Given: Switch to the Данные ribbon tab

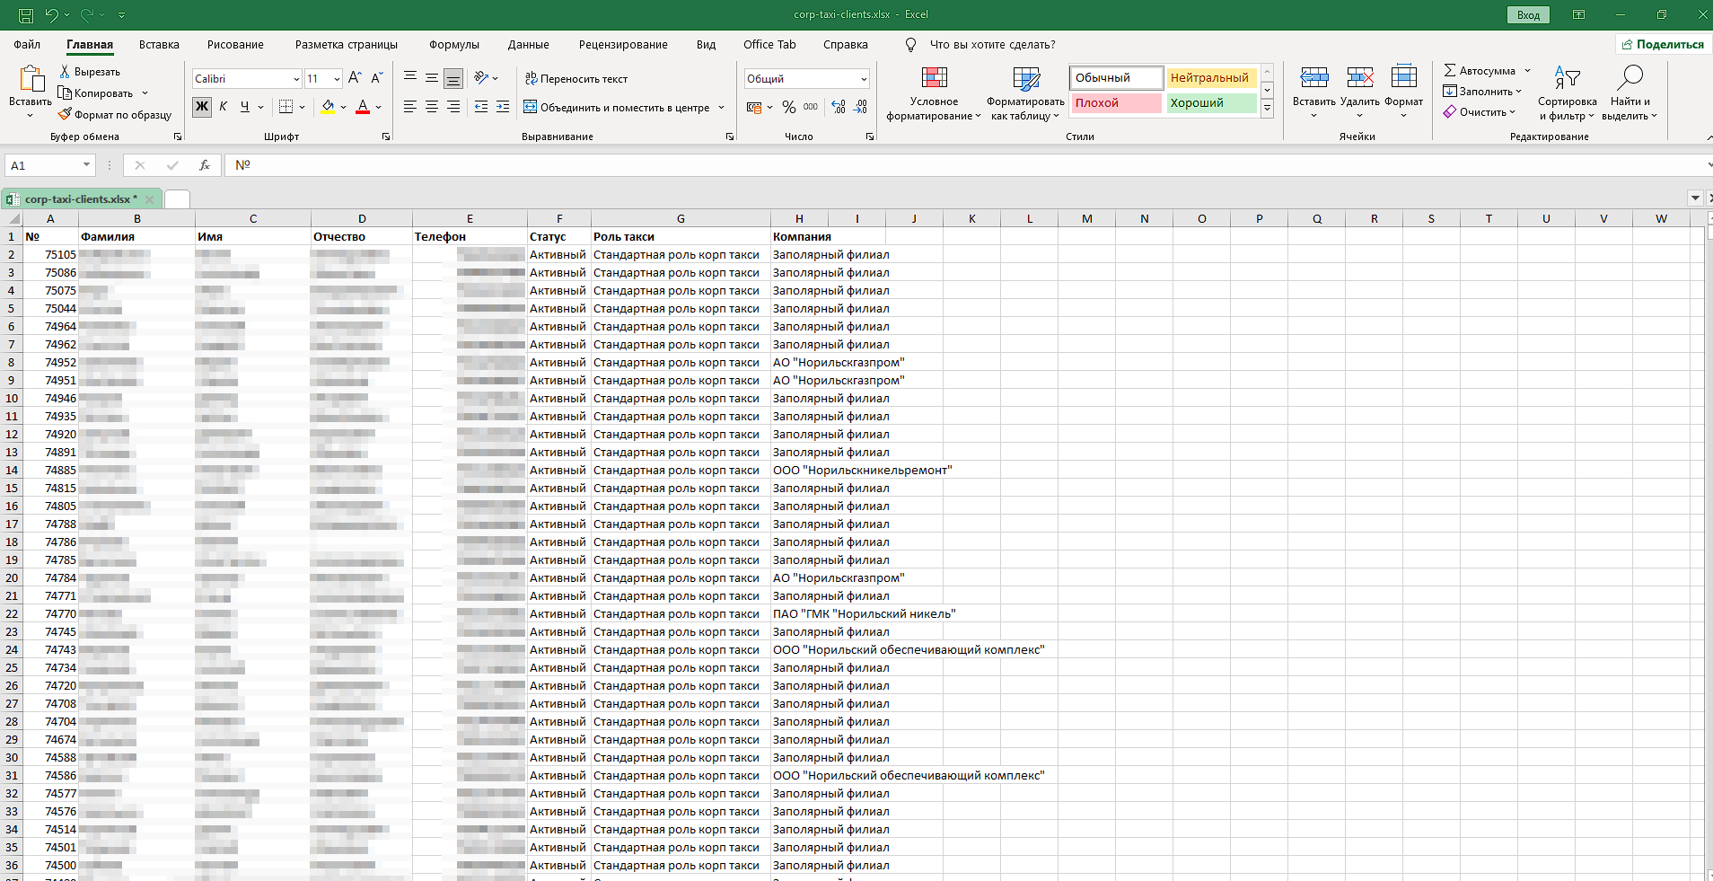Looking at the screenshot, I should pos(528,44).
